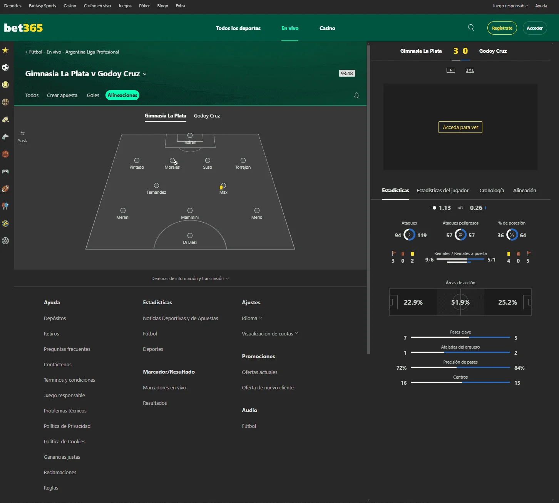Screen dimensions: 559x503
Task: Enable match notifications bell icon
Action: (x=356, y=96)
